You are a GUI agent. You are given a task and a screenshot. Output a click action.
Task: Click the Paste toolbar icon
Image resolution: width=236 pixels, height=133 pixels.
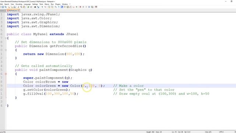pyautogui.click(x=24, y=7)
